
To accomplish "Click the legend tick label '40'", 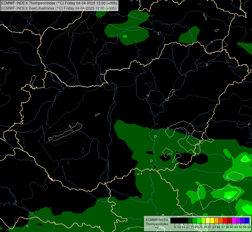I will pyautogui.click(x=232, y=227).
